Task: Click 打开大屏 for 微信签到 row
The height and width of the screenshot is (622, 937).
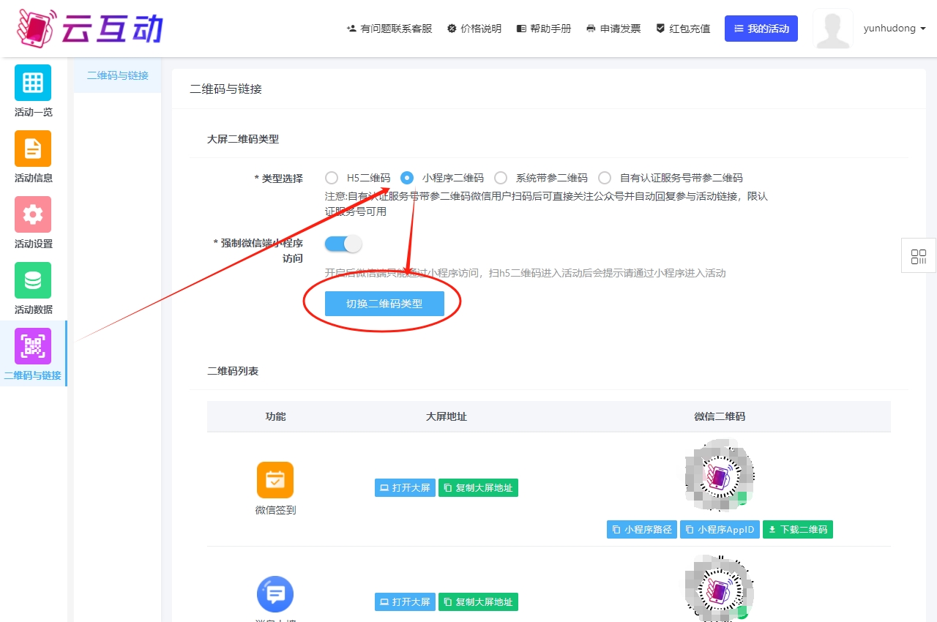Action: [405, 488]
